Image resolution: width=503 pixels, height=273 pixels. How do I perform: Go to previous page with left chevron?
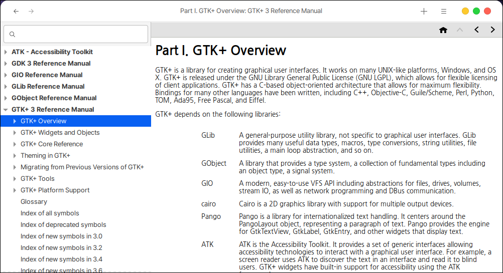tap(476, 30)
